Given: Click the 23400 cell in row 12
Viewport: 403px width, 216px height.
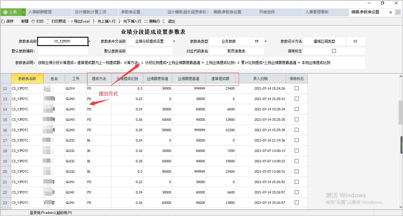Looking at the screenshot, I should tap(220, 88).
